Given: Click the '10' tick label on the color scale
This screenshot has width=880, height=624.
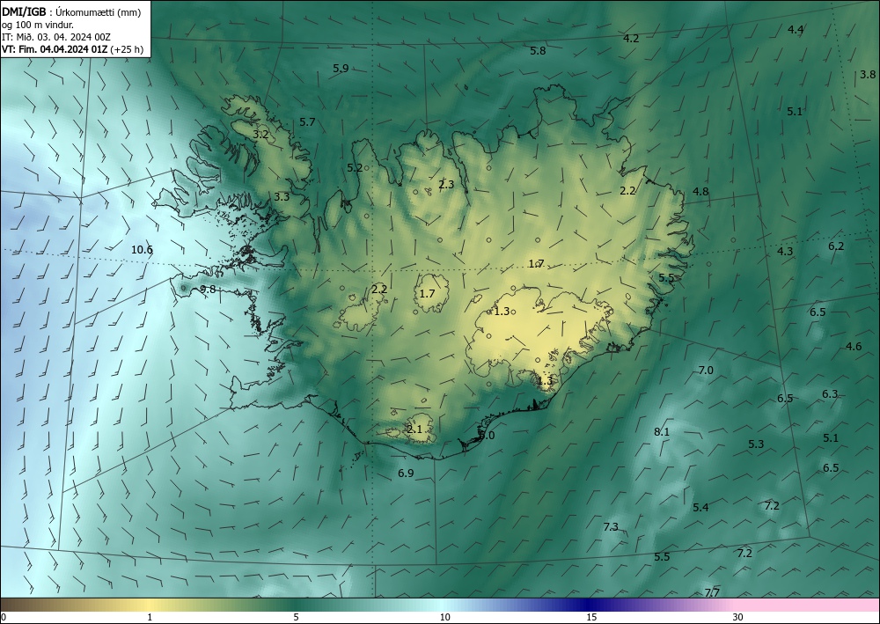Looking at the screenshot, I should click(x=444, y=618).
